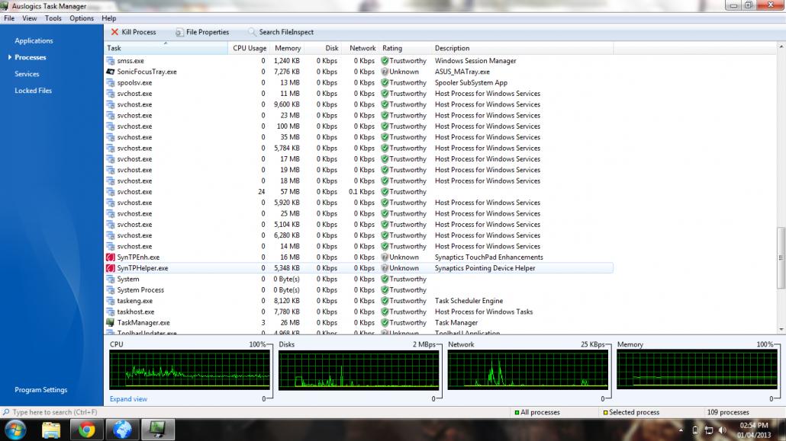Open the Options menu

pos(82,18)
